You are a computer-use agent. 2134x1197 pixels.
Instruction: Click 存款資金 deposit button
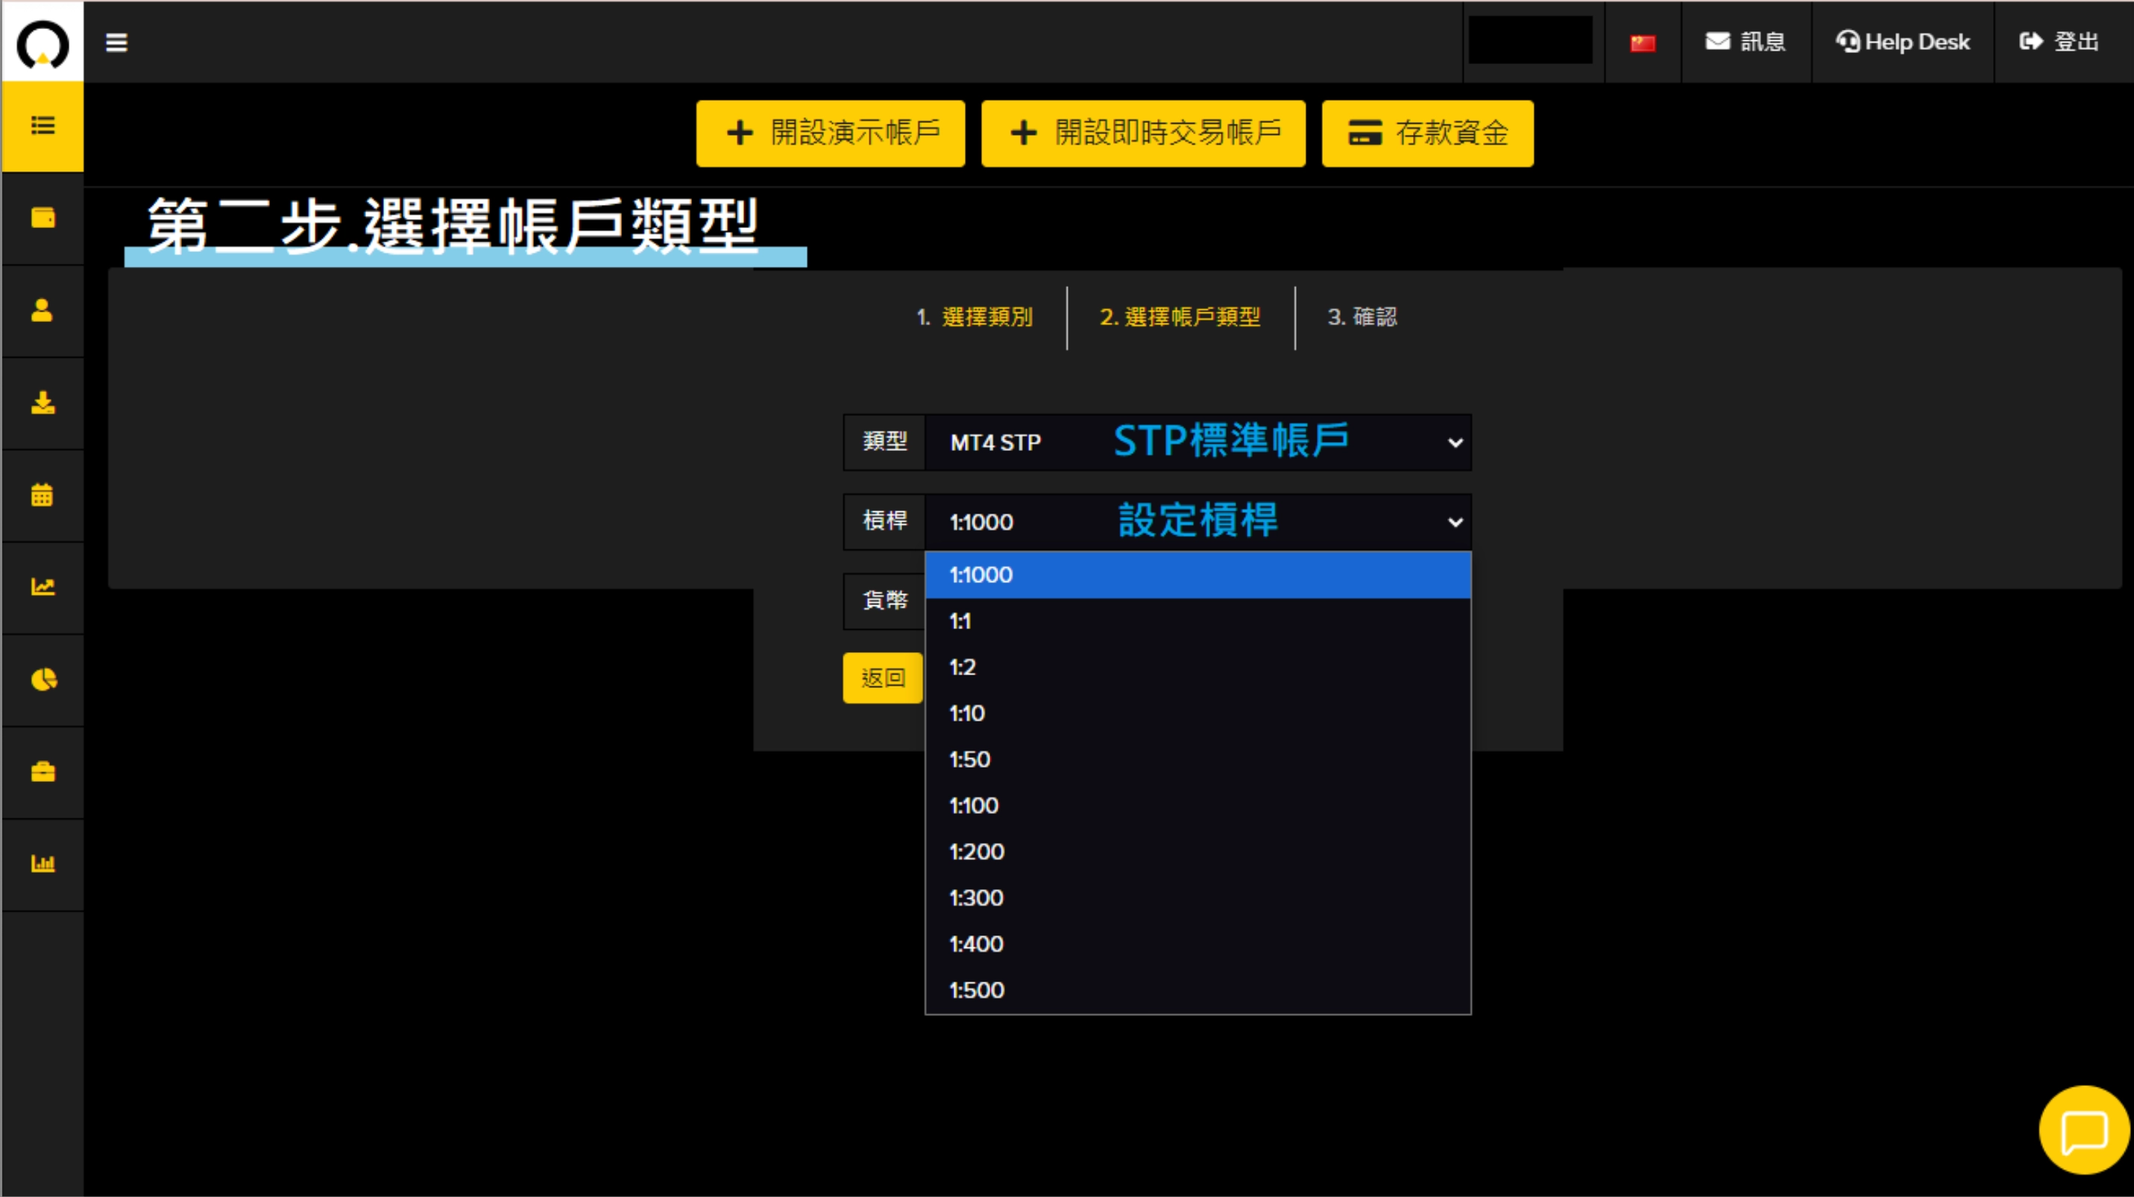point(1427,133)
